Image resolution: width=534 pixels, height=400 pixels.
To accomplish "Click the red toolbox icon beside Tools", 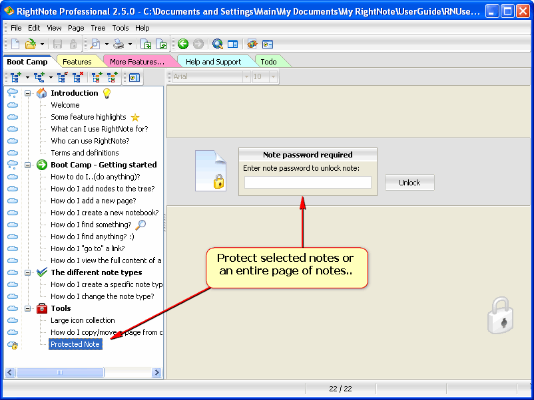I will coord(41,308).
